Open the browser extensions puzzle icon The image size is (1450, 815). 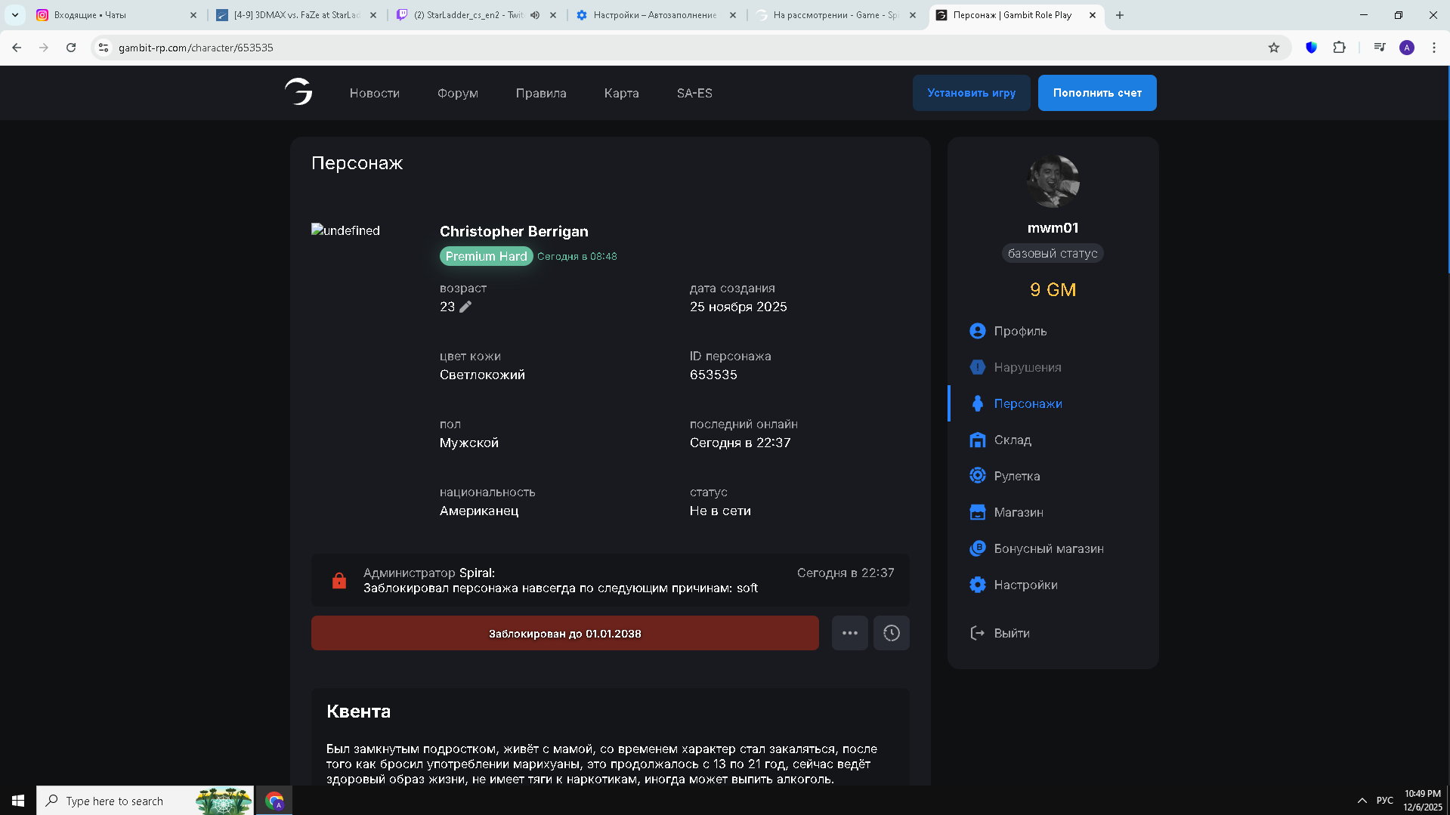1339,48
